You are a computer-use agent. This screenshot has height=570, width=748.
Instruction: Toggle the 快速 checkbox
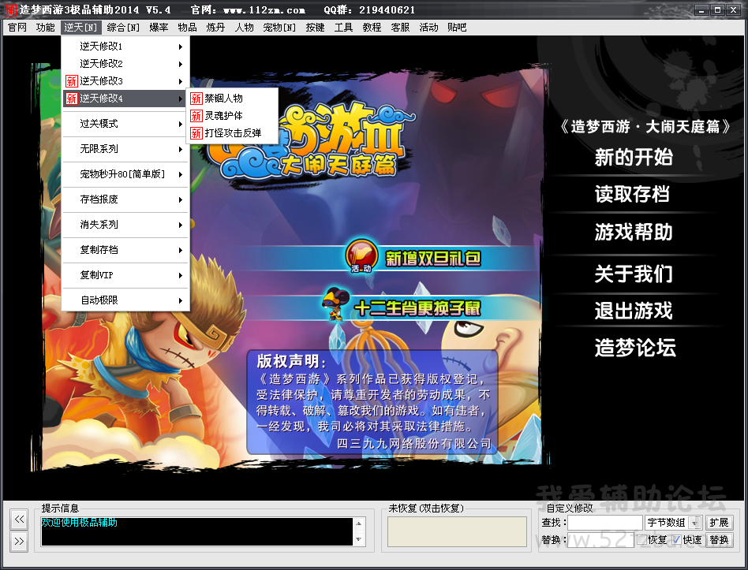[676, 539]
